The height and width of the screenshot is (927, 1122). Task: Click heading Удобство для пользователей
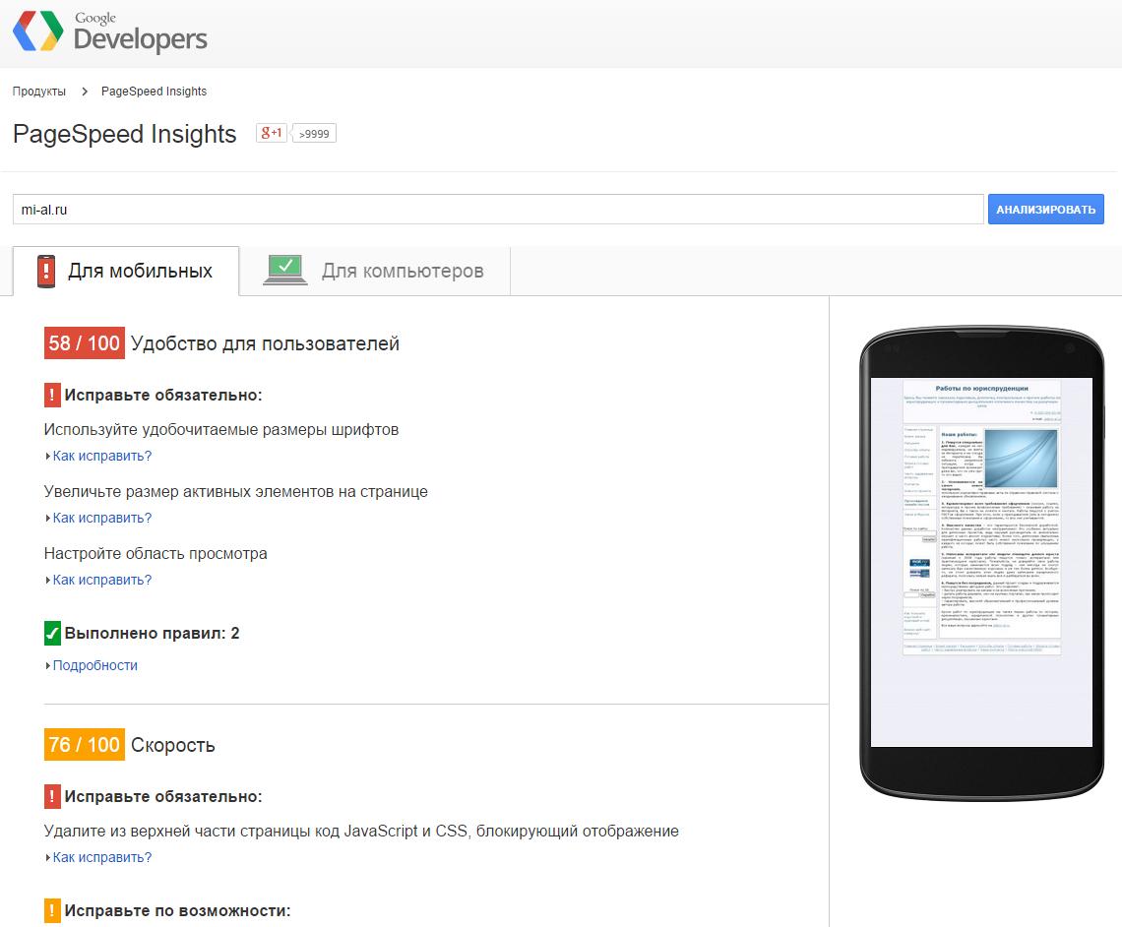click(265, 344)
